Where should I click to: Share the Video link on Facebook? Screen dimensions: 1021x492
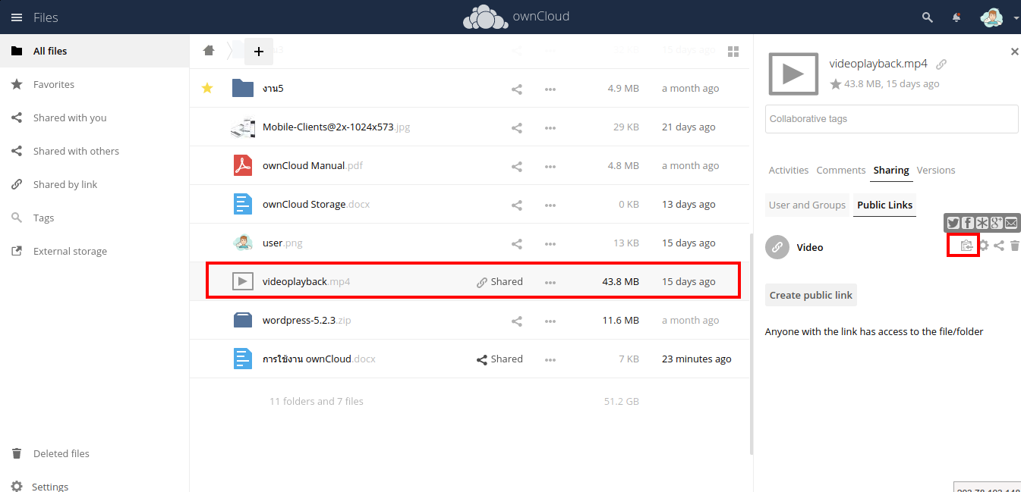pos(968,223)
